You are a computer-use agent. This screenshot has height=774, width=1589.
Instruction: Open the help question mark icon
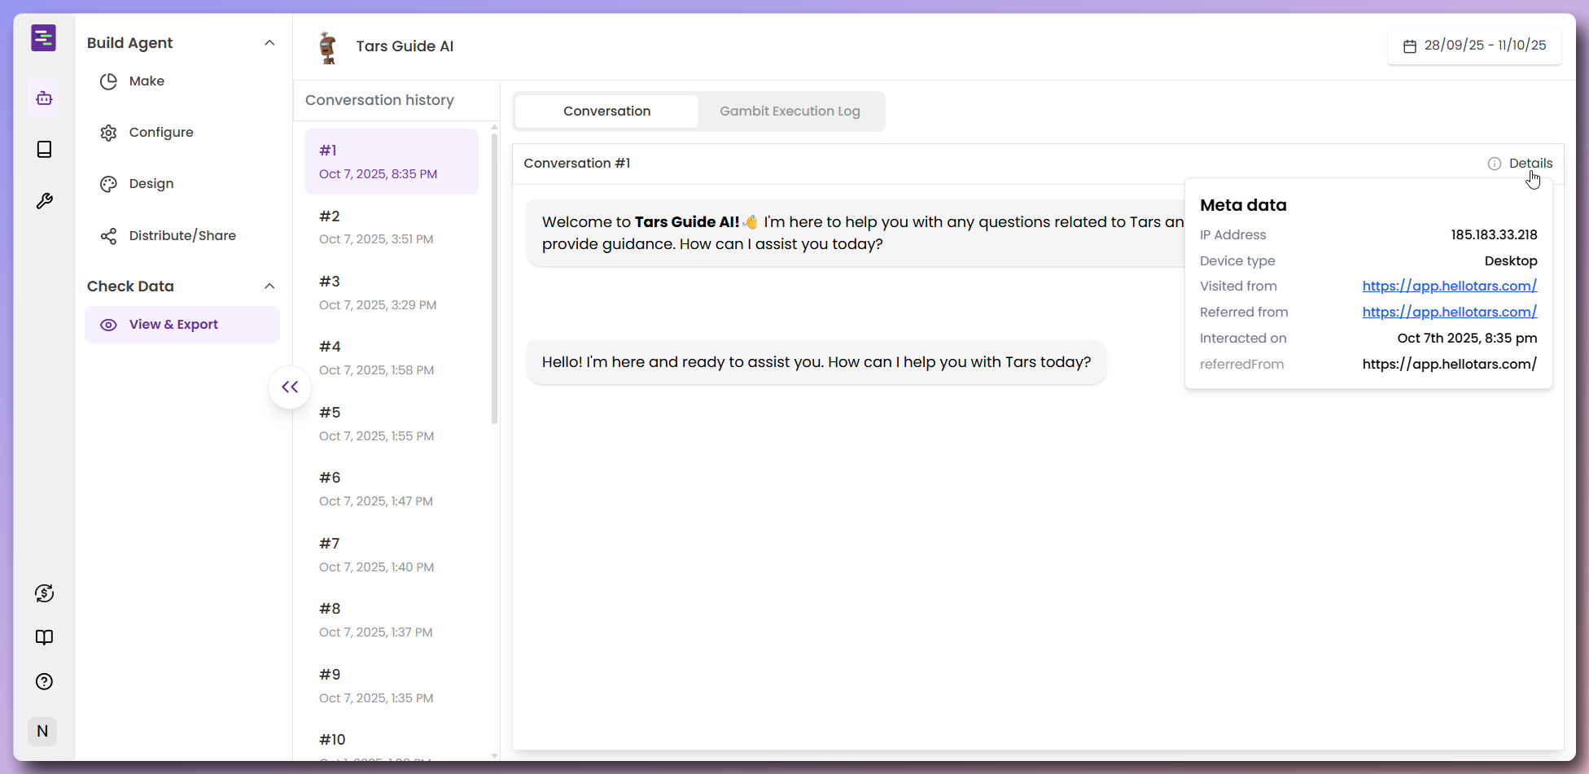point(44,682)
